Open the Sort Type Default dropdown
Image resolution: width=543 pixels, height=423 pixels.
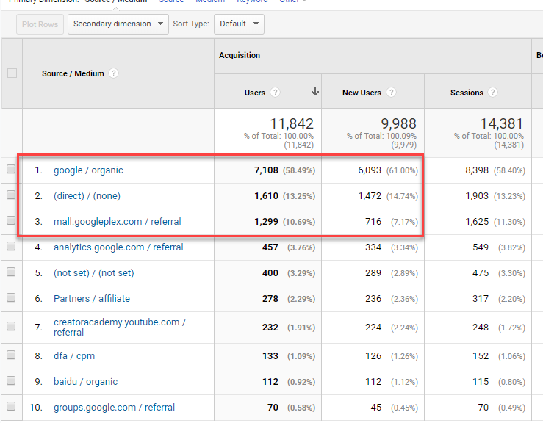coord(239,24)
